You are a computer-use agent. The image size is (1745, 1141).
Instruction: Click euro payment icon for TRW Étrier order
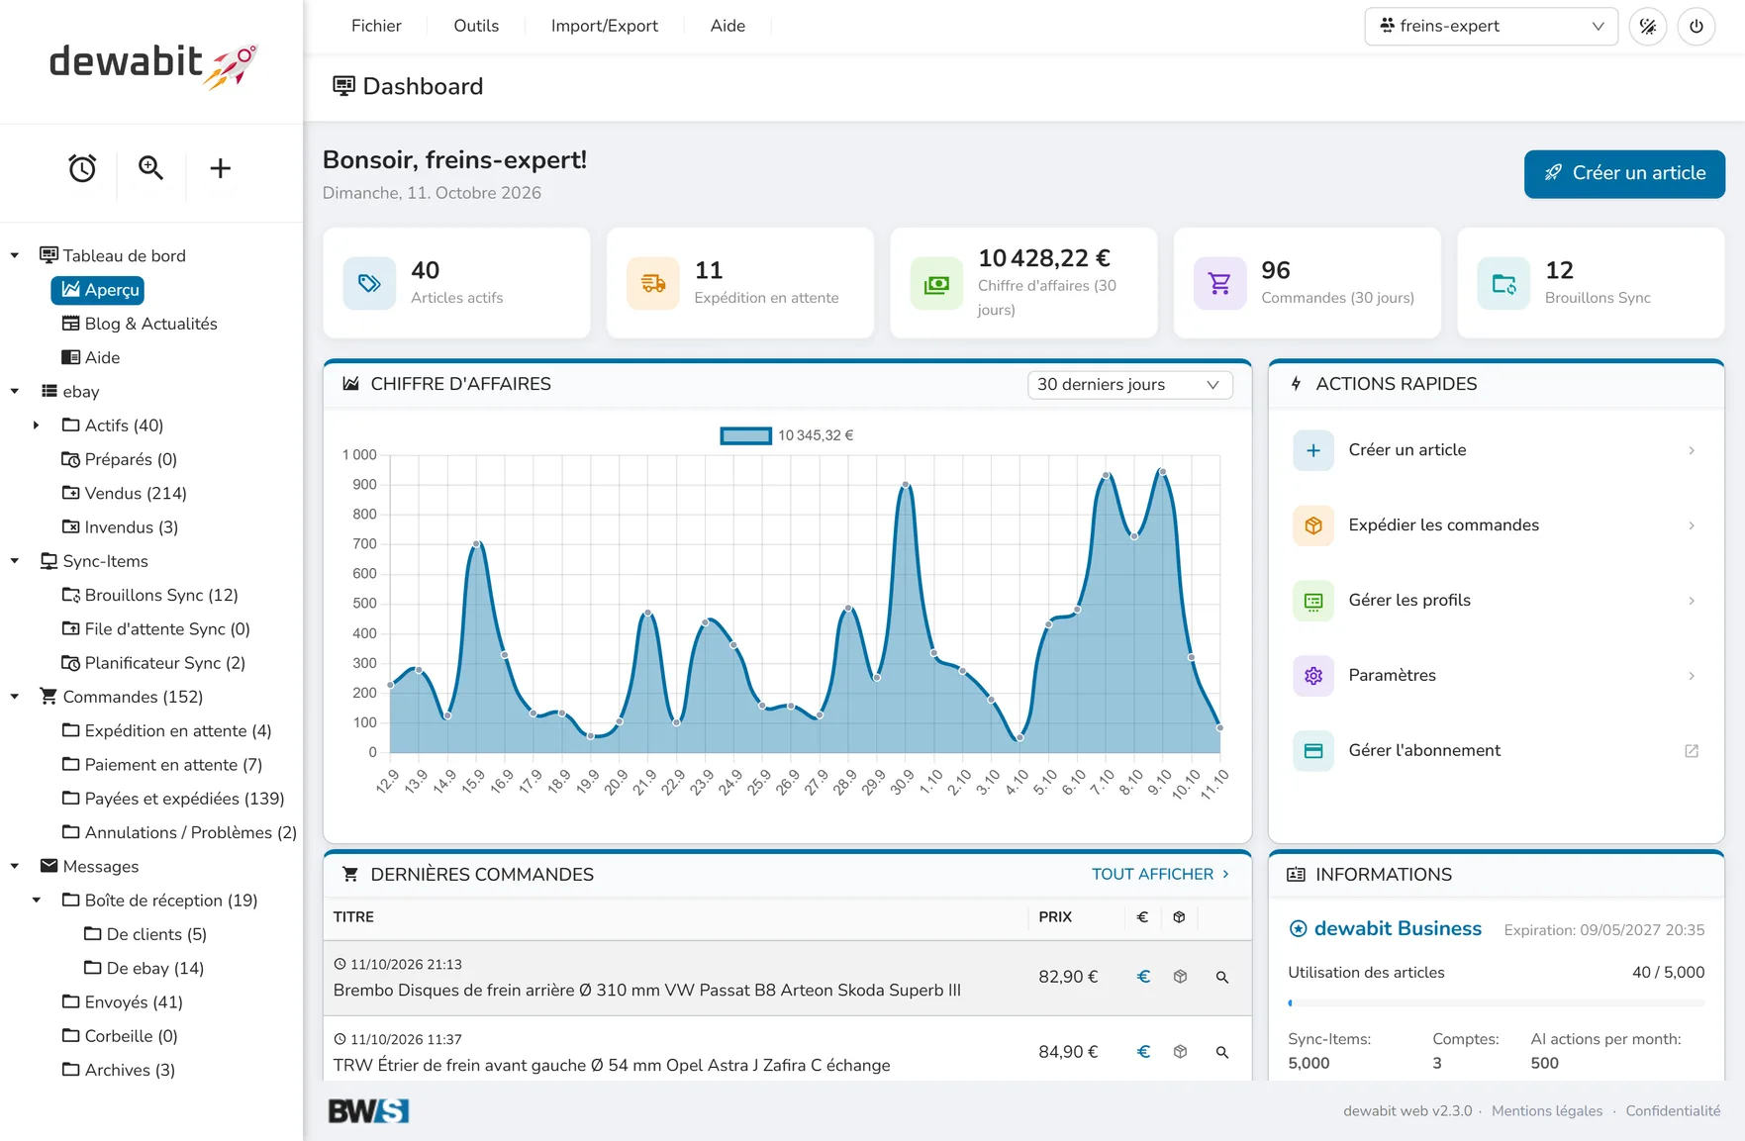click(1143, 1052)
